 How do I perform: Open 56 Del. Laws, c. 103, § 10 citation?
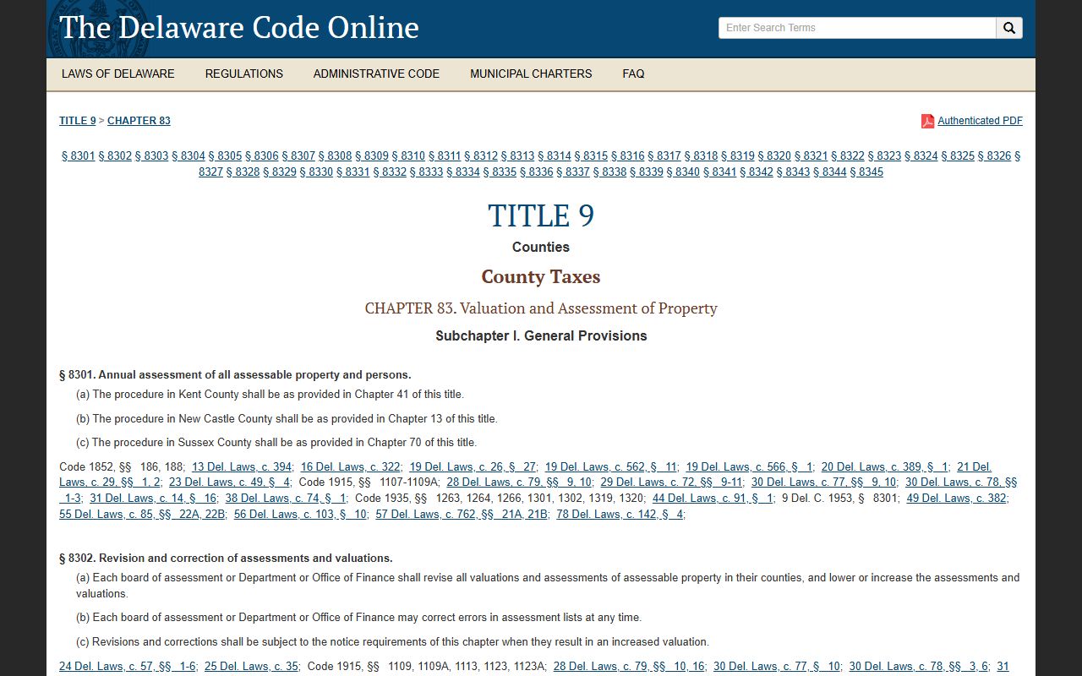pos(300,515)
